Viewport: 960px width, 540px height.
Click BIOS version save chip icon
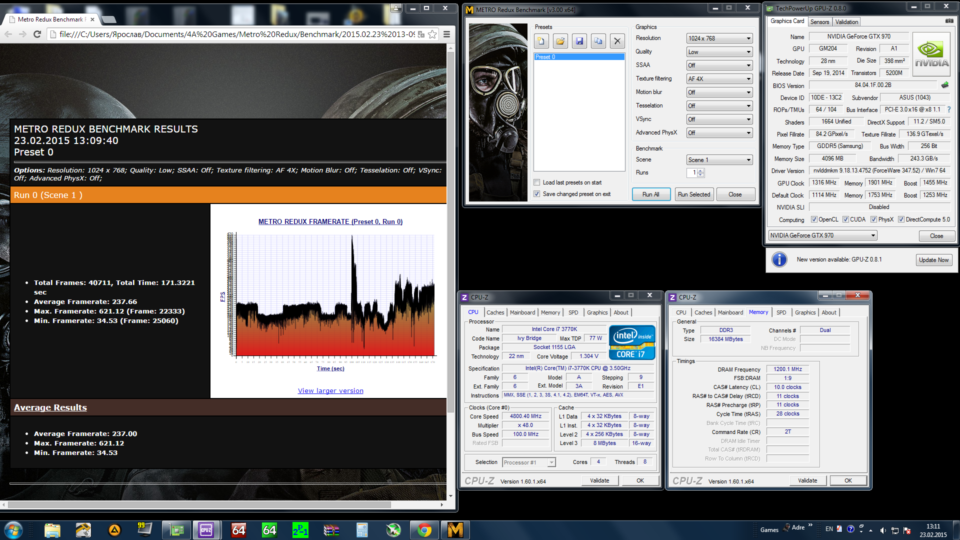(944, 85)
